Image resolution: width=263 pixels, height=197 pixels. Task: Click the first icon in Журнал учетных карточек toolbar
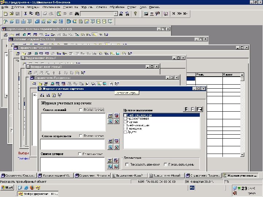(42, 95)
